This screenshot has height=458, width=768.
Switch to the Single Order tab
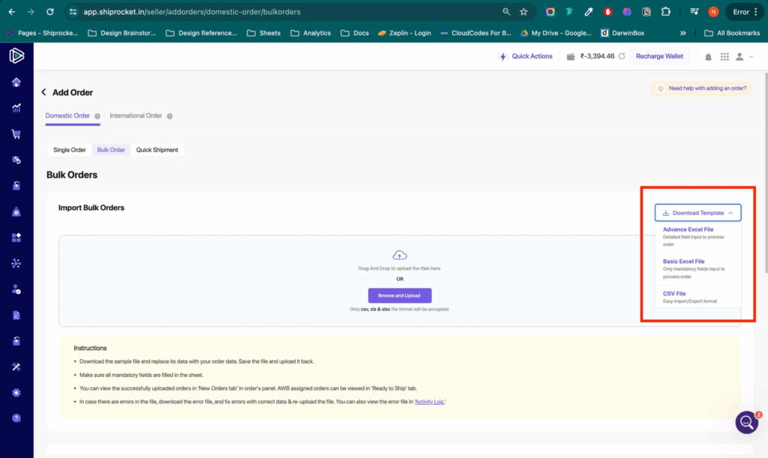[70, 150]
